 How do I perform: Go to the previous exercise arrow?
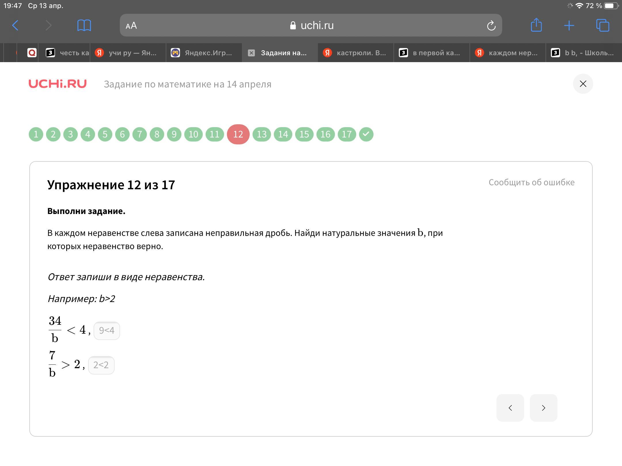pyautogui.click(x=510, y=408)
